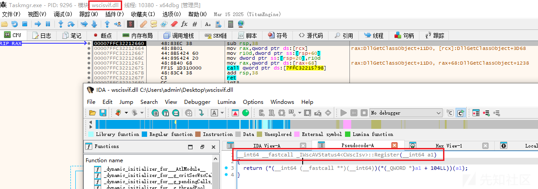The height and width of the screenshot is (189, 538).
Task: Switch to x64dbg 调用堆栈 tab
Action: pos(178,36)
